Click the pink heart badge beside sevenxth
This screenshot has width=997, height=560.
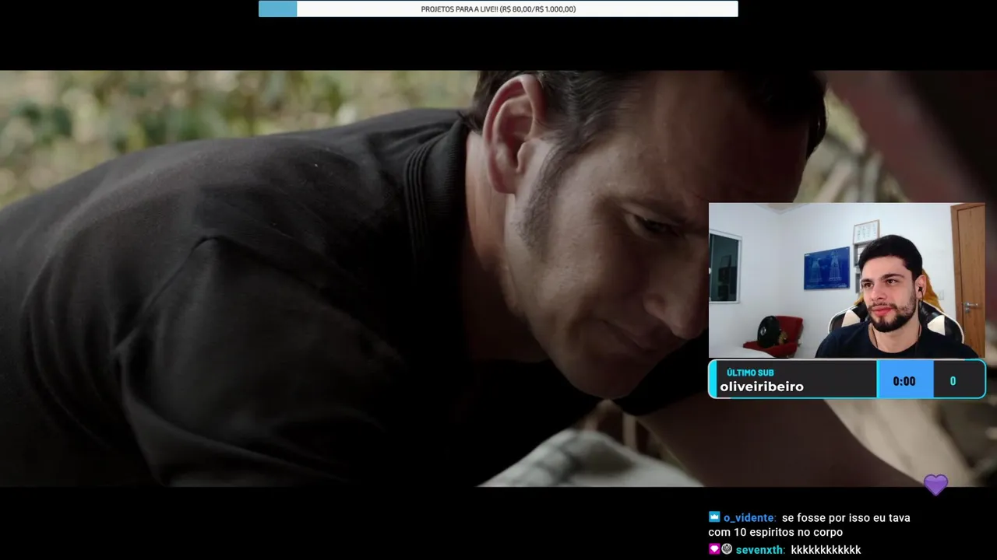[714, 549]
